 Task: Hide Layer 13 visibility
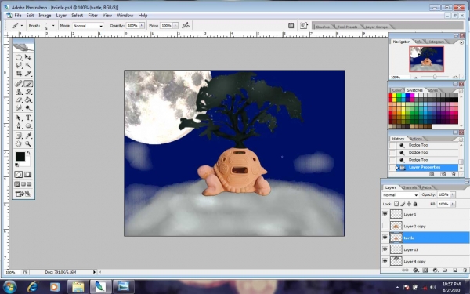point(385,249)
